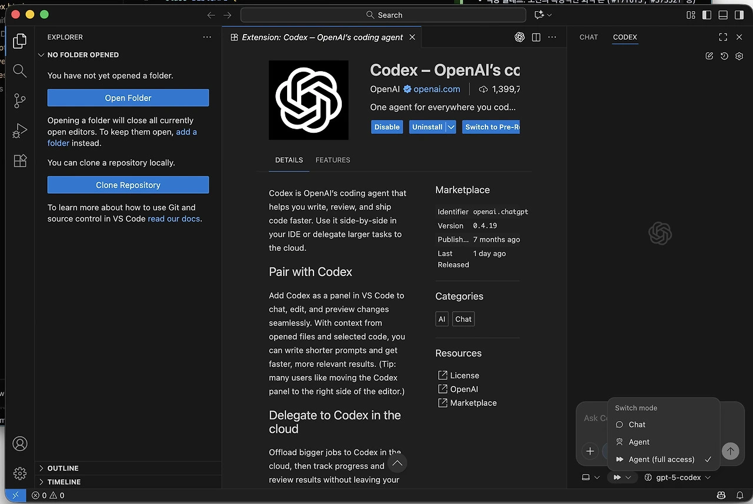The height and width of the screenshot is (504, 753).
Task: Click Switch to Pre-Release button
Action: click(x=491, y=127)
